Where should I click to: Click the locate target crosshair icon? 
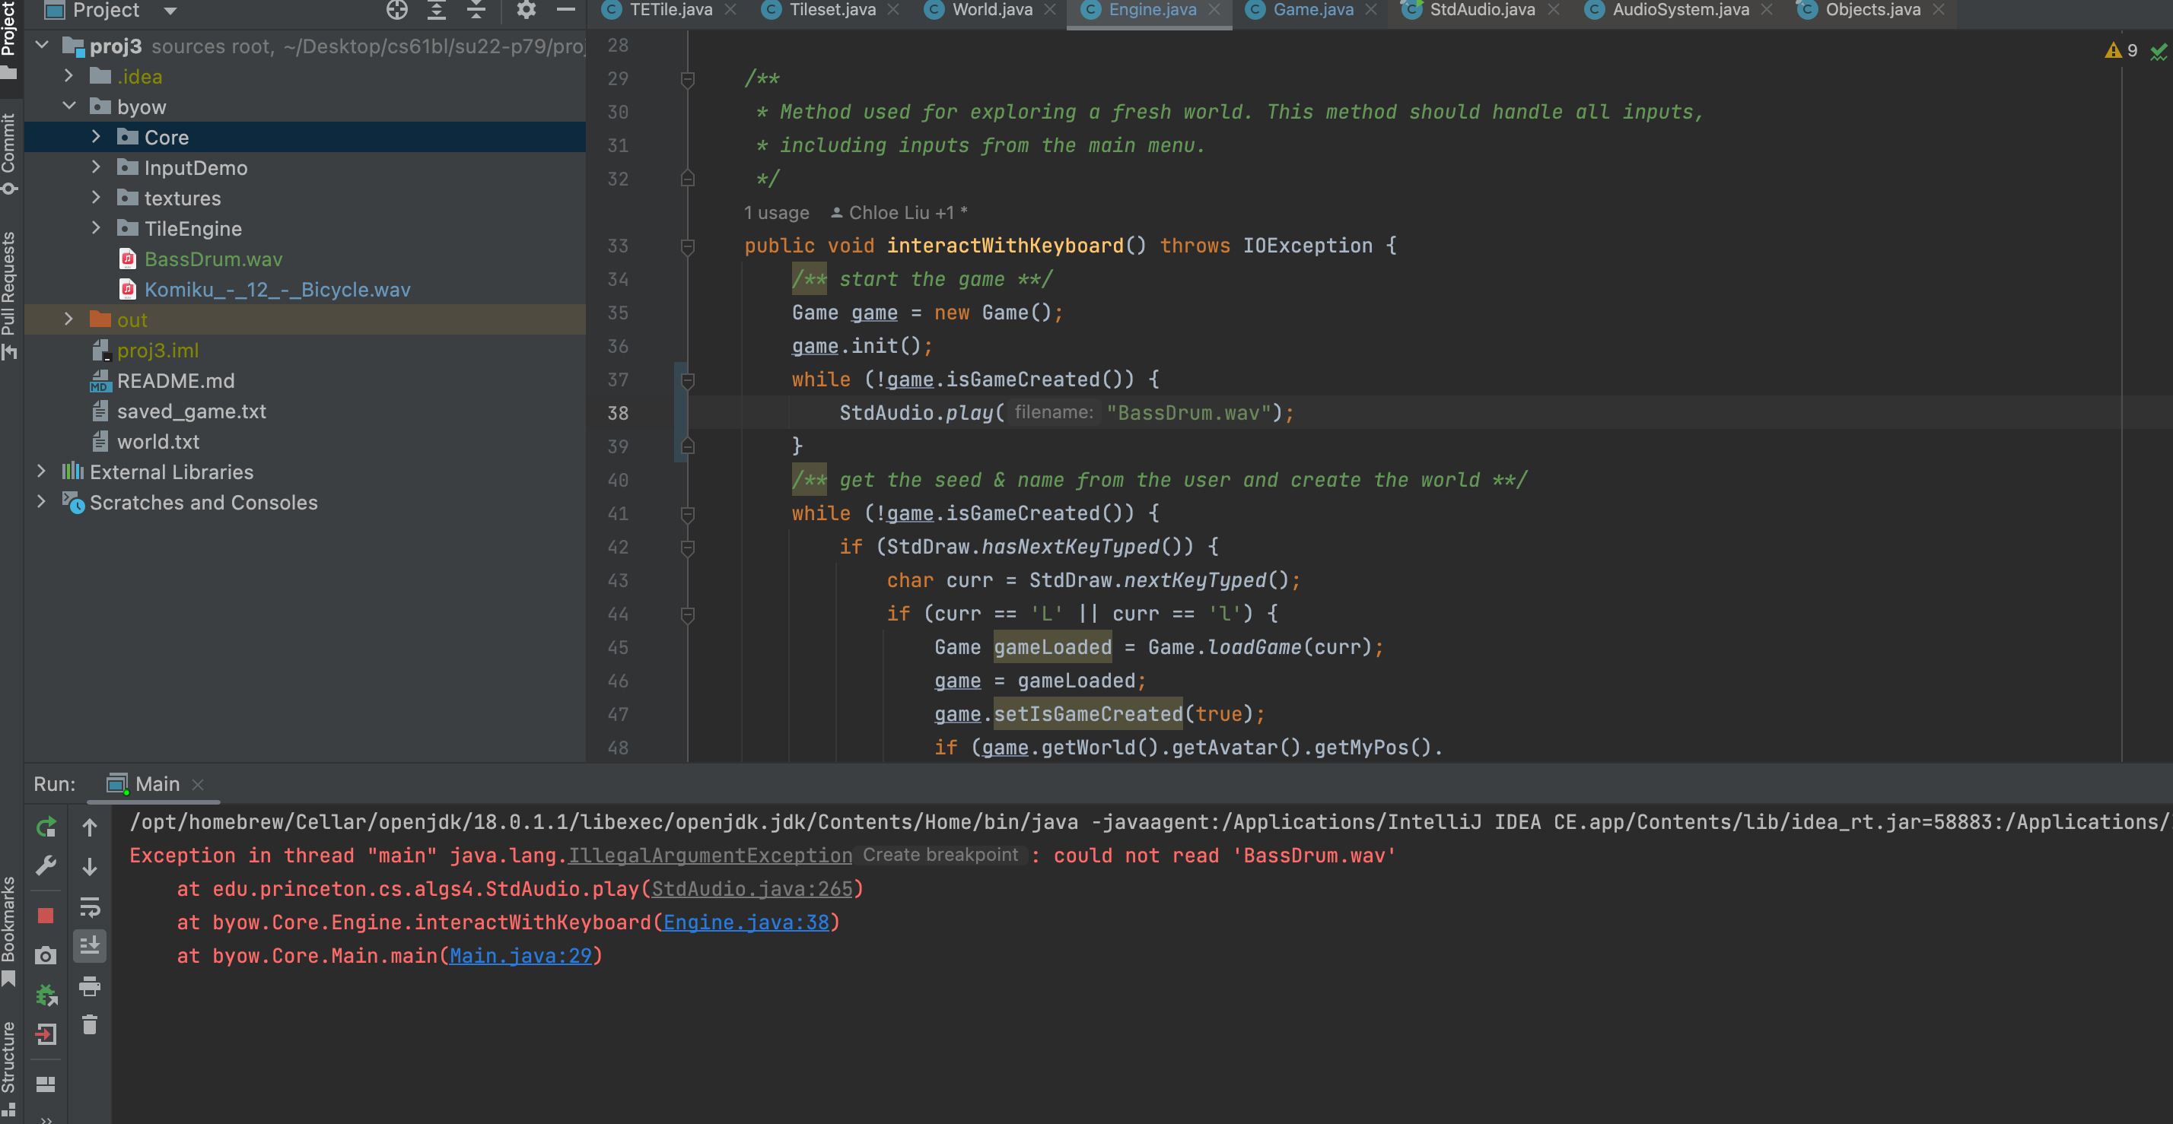coord(396,10)
